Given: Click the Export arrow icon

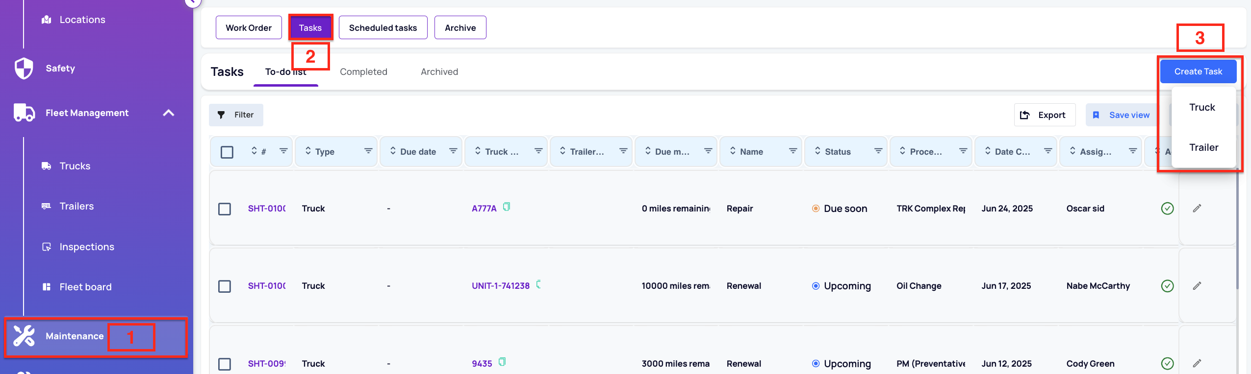Looking at the screenshot, I should point(1025,115).
